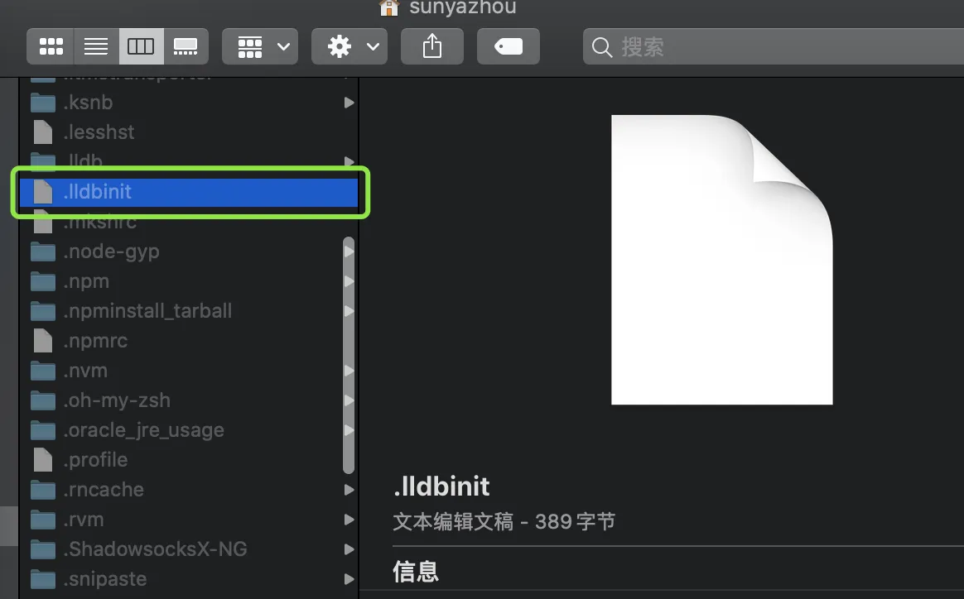Click the Share toolbar button
This screenshot has height=599, width=964.
pos(432,47)
